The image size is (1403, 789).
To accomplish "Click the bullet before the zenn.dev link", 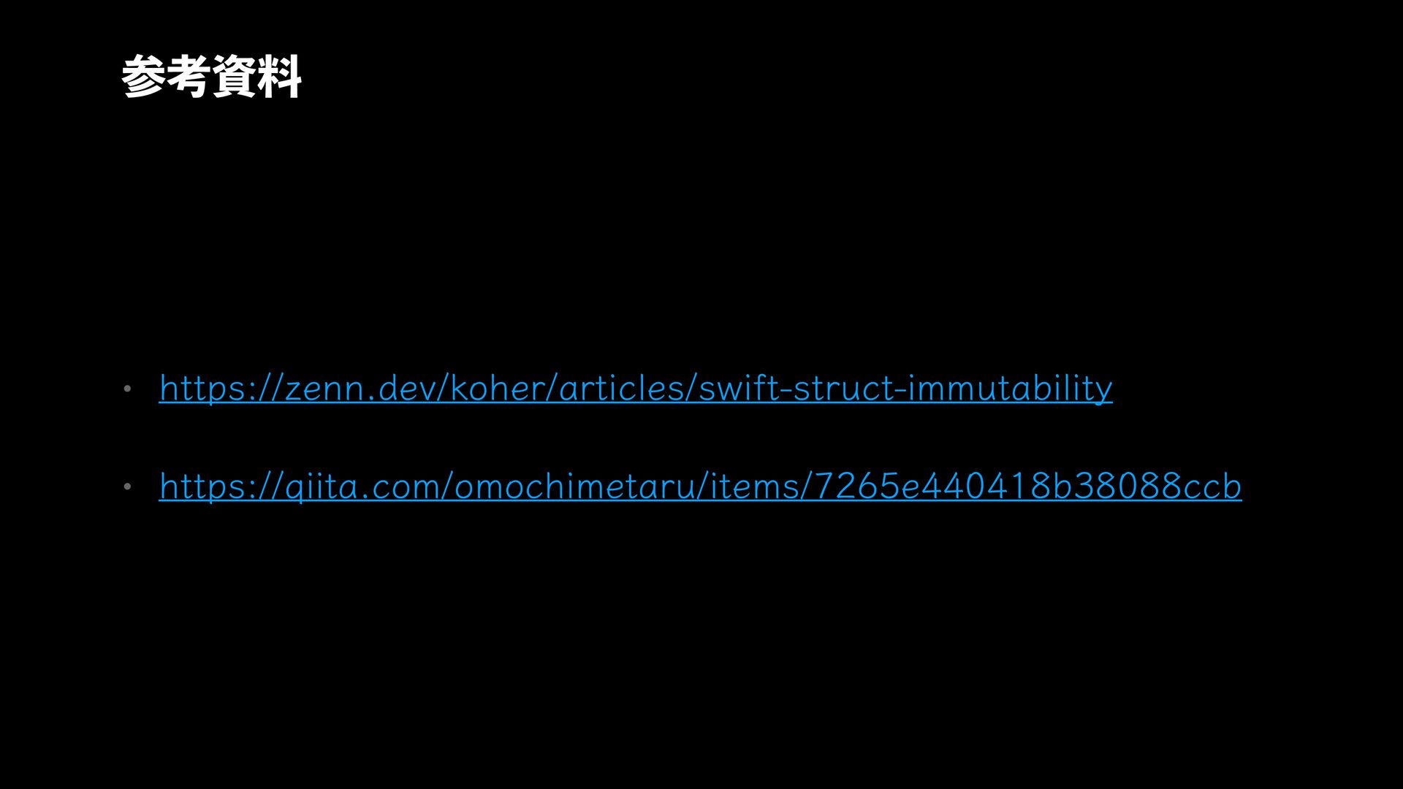I will coord(127,389).
